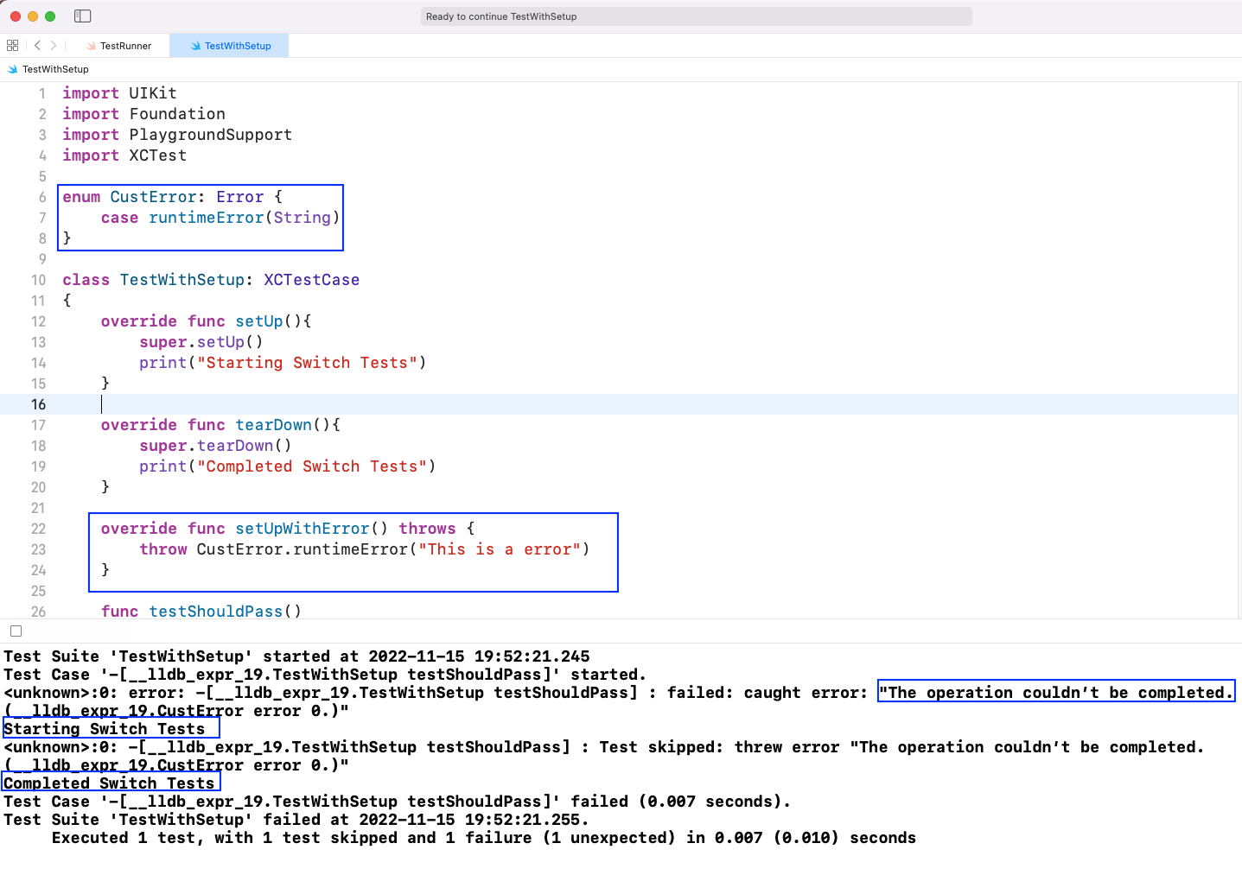Go back with the left chevron
The width and height of the screenshot is (1242, 875).
[x=37, y=46]
